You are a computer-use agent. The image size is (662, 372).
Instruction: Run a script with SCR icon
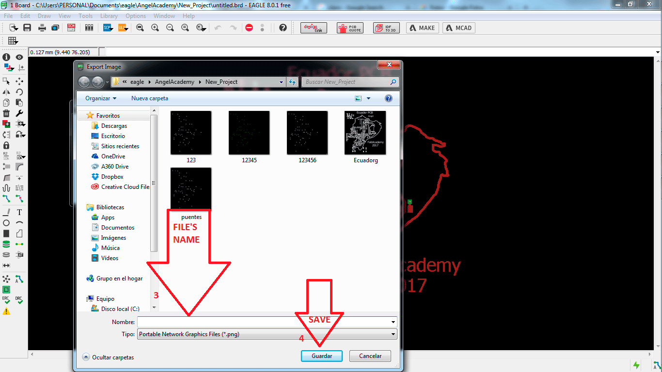[108, 28]
